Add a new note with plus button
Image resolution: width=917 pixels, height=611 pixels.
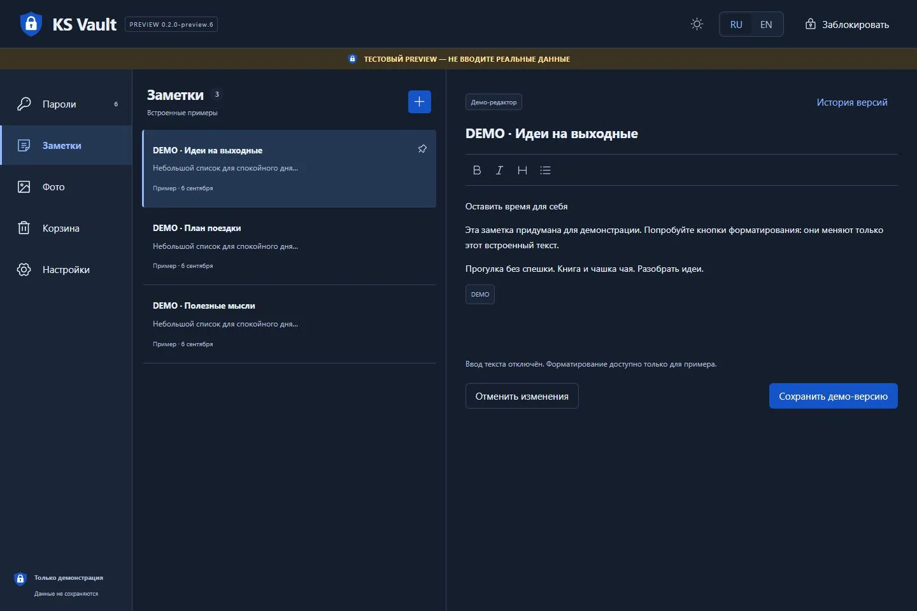tap(419, 102)
